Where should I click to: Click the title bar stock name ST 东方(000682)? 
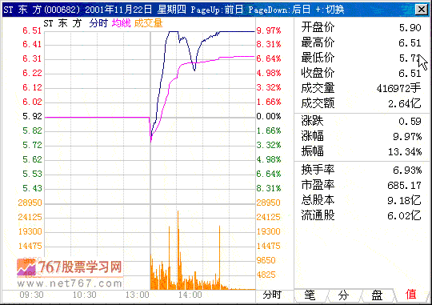(42, 10)
